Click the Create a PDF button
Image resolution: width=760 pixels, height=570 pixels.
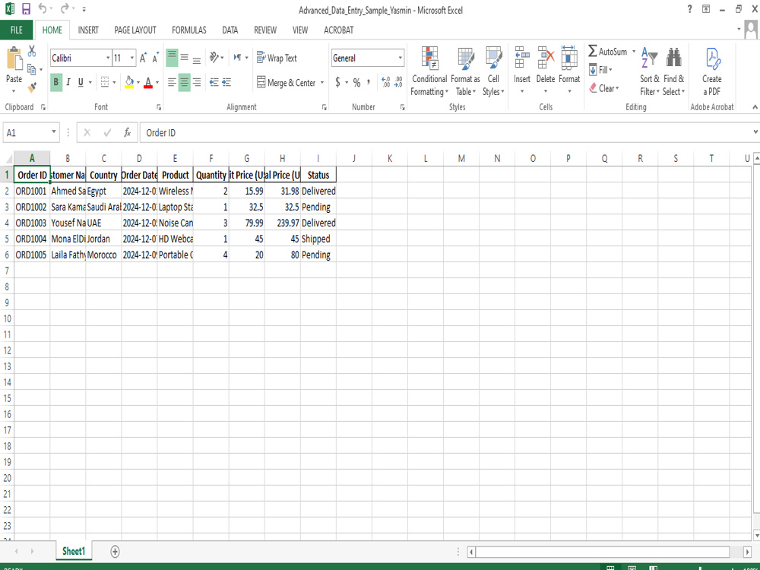pyautogui.click(x=712, y=71)
